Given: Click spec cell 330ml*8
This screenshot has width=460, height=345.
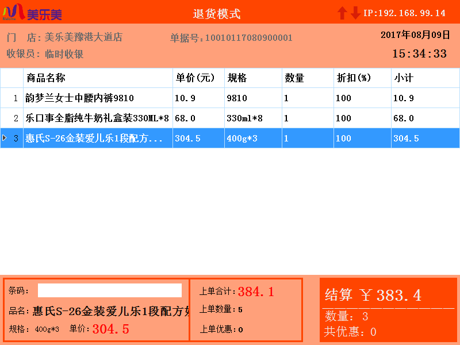Looking at the screenshot, I should (253, 118).
